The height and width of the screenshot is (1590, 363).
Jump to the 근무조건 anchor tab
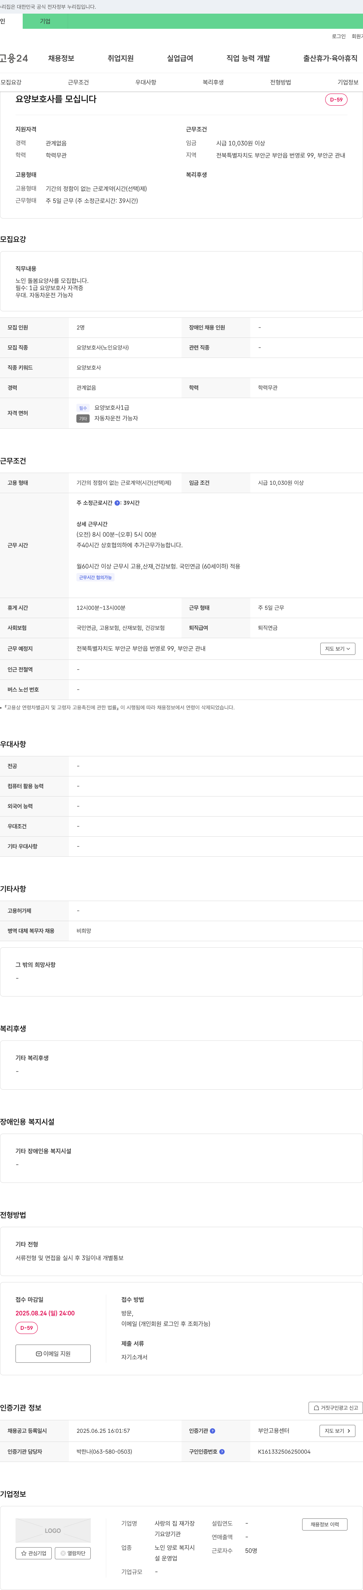coord(78,82)
